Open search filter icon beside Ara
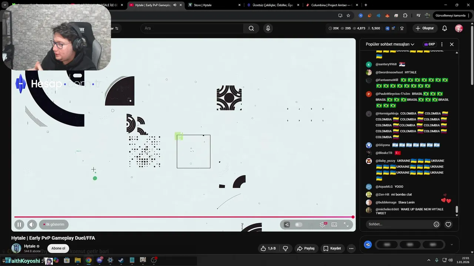The image size is (474, 266). tap(117, 28)
